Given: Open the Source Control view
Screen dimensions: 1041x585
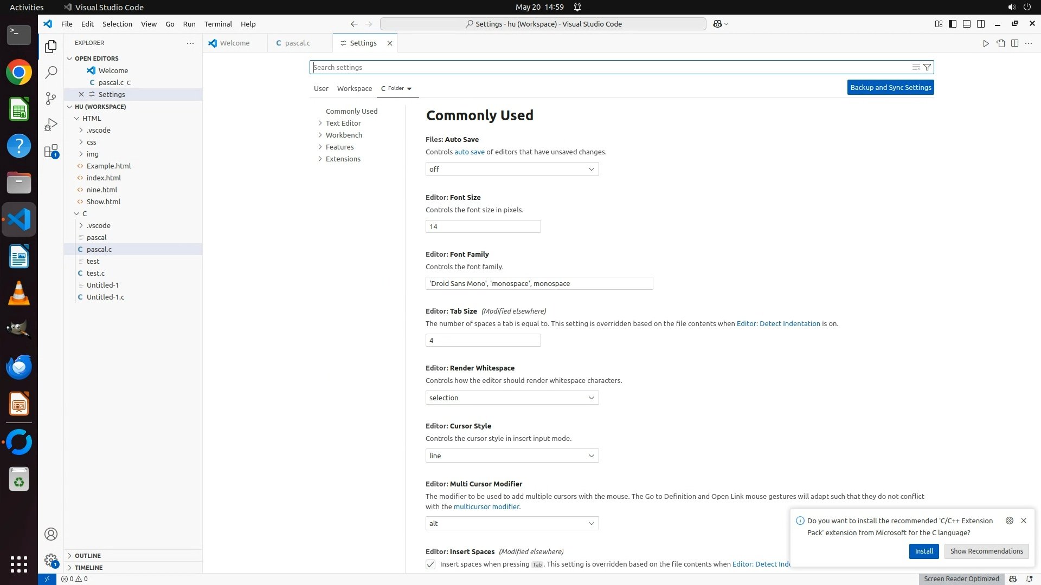Looking at the screenshot, I should pos(51,99).
